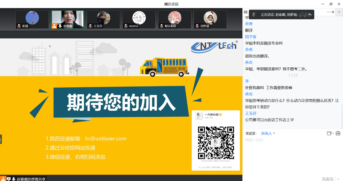This screenshot has width=343, height=181.
Task: Open the hamburger menu at top right
Action: pyautogui.click(x=339, y=12)
